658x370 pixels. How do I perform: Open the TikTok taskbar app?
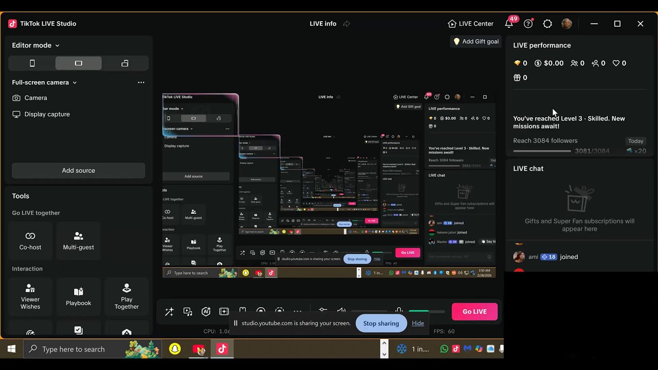click(x=222, y=349)
